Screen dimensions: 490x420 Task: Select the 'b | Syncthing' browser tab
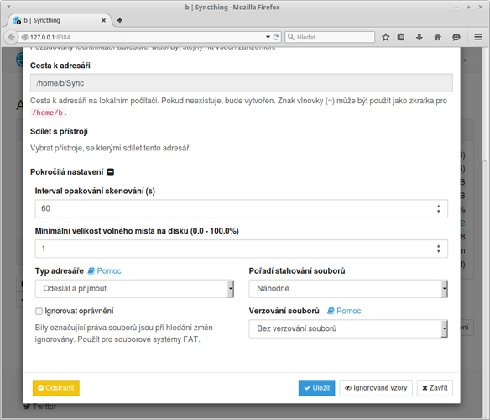pos(60,20)
